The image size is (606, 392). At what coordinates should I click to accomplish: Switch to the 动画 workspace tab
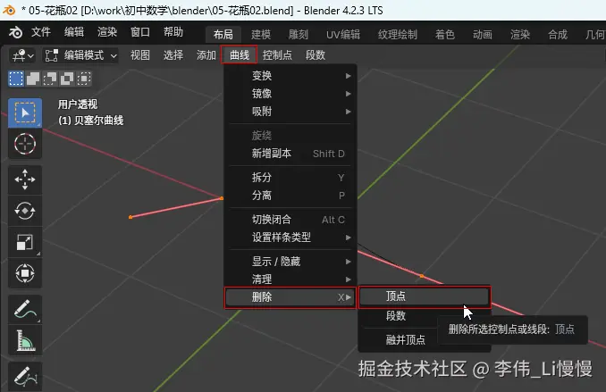[x=483, y=35]
